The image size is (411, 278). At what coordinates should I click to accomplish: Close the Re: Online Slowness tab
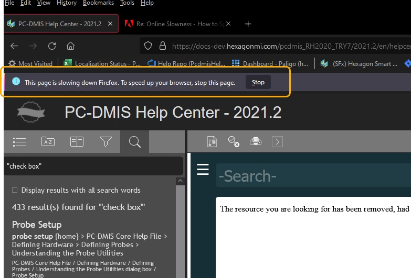(x=228, y=24)
